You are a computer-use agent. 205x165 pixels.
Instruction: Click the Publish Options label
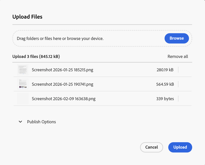click(41, 122)
